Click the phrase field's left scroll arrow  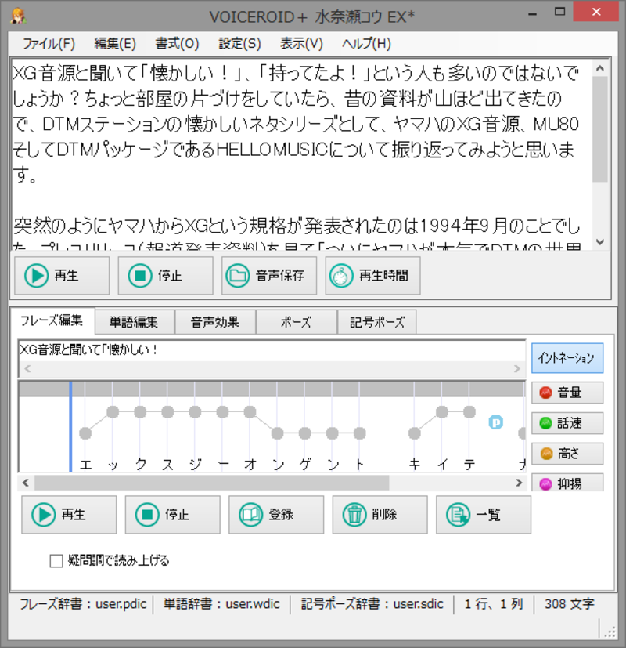tap(27, 368)
